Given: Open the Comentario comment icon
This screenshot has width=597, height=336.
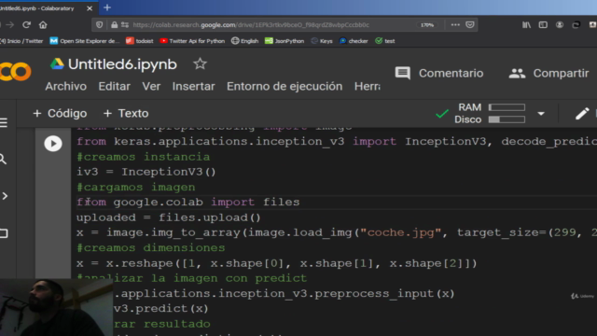Looking at the screenshot, I should coord(402,73).
